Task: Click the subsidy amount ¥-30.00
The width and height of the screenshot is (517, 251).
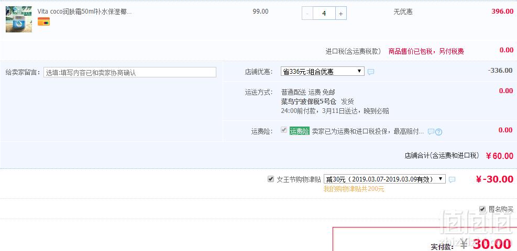Action: coord(494,179)
